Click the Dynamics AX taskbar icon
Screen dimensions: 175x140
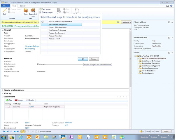[12, 137]
